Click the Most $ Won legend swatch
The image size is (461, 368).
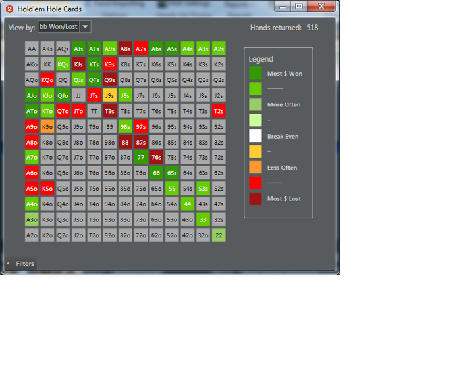(256, 73)
